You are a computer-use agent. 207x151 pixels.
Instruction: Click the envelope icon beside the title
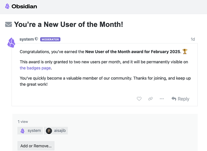[8, 24]
